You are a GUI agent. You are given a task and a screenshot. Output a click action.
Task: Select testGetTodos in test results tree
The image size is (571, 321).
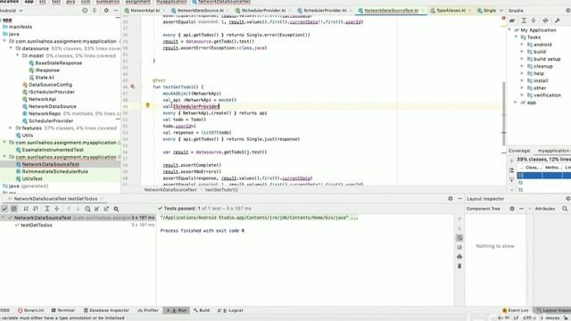click(36, 226)
